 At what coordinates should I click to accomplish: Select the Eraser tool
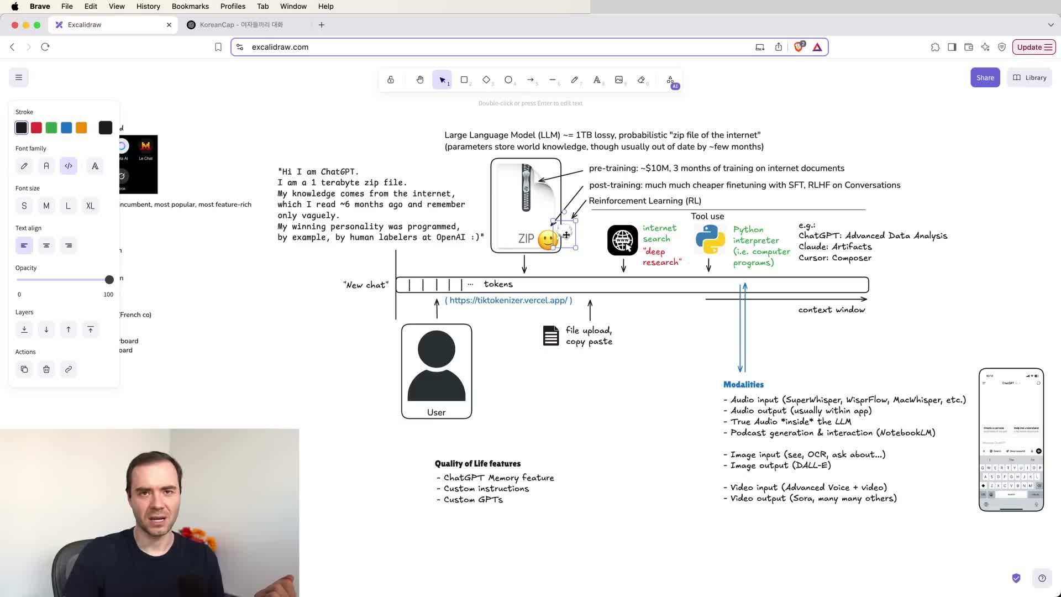click(641, 80)
